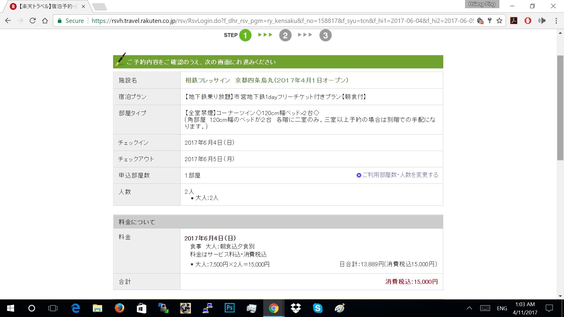Click the vertical page scrollbar thumb
Image resolution: width=564 pixels, height=317 pixels.
click(x=560, y=108)
